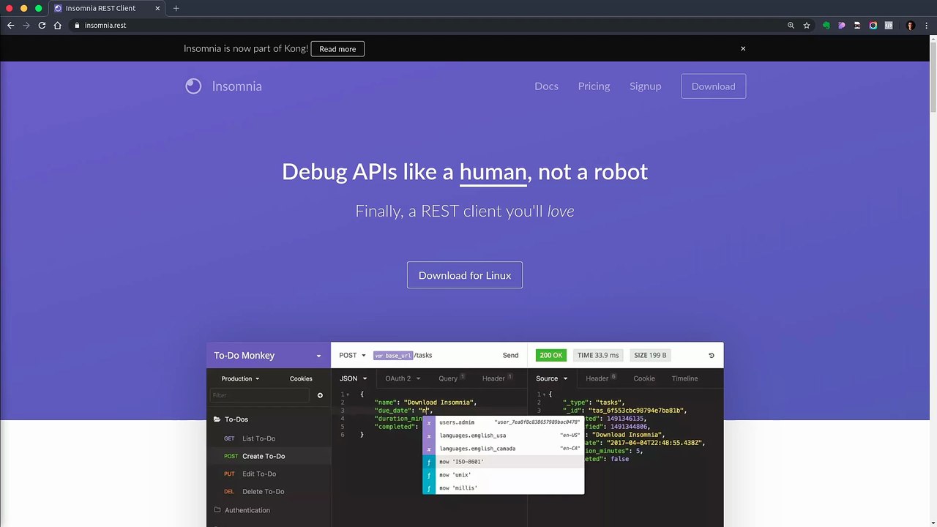The height and width of the screenshot is (527, 937).
Task: Select the Authentication folder icon
Action: [217, 510]
